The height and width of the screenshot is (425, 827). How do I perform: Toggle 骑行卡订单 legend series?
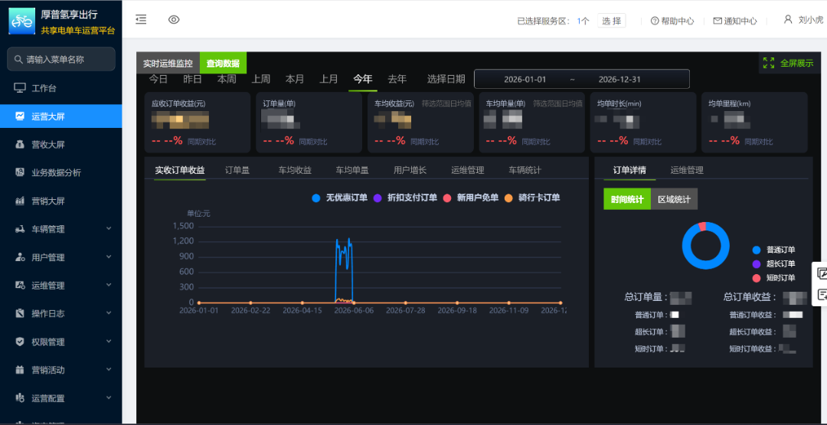[531, 198]
